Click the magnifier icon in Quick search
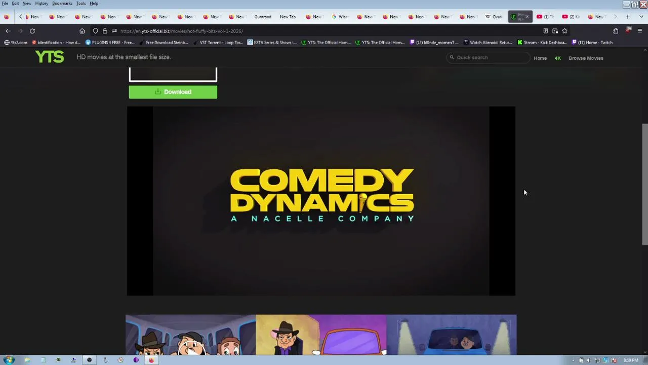This screenshot has width=648, height=365. pyautogui.click(x=452, y=57)
